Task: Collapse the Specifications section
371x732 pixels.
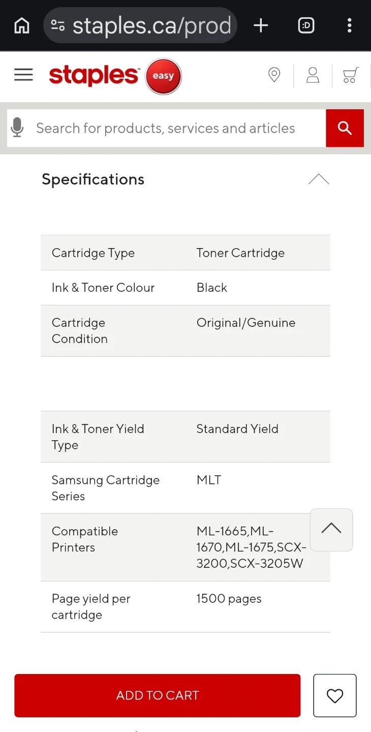Action: coord(319,179)
